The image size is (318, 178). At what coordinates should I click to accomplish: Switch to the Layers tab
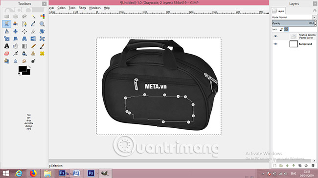tap(278, 11)
